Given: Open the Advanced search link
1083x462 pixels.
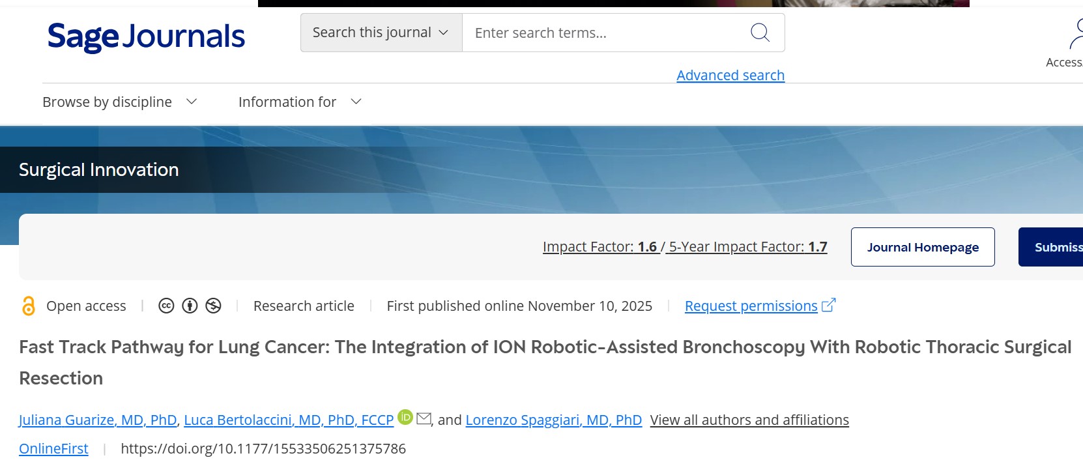Looking at the screenshot, I should coord(730,75).
